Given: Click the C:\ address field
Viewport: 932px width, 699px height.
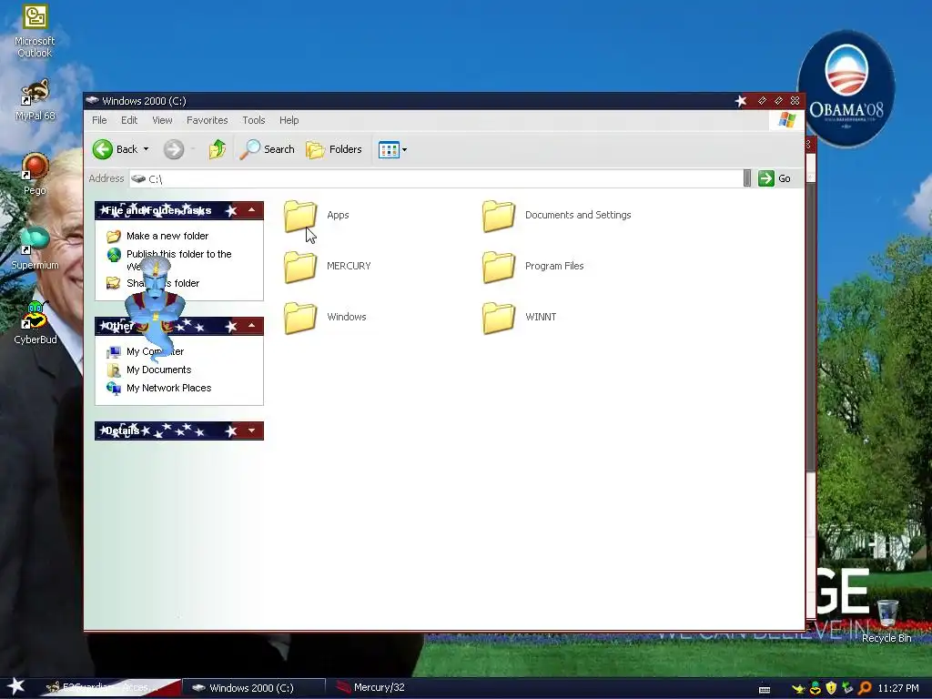Looking at the screenshot, I should point(437,179).
